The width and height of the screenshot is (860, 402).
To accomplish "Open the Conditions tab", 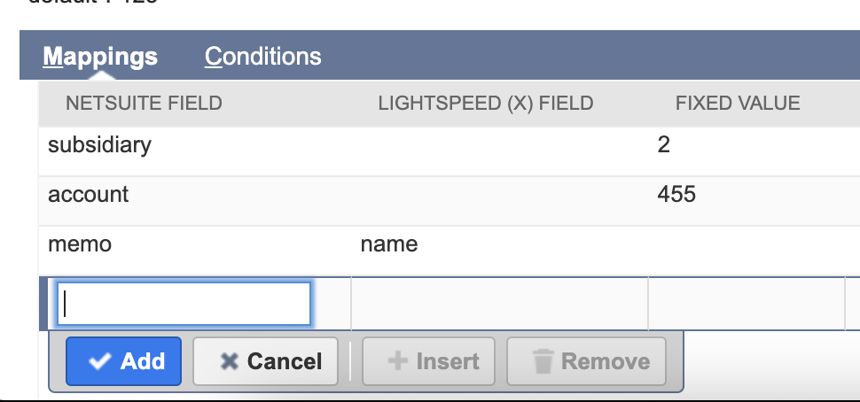I will pos(262,57).
